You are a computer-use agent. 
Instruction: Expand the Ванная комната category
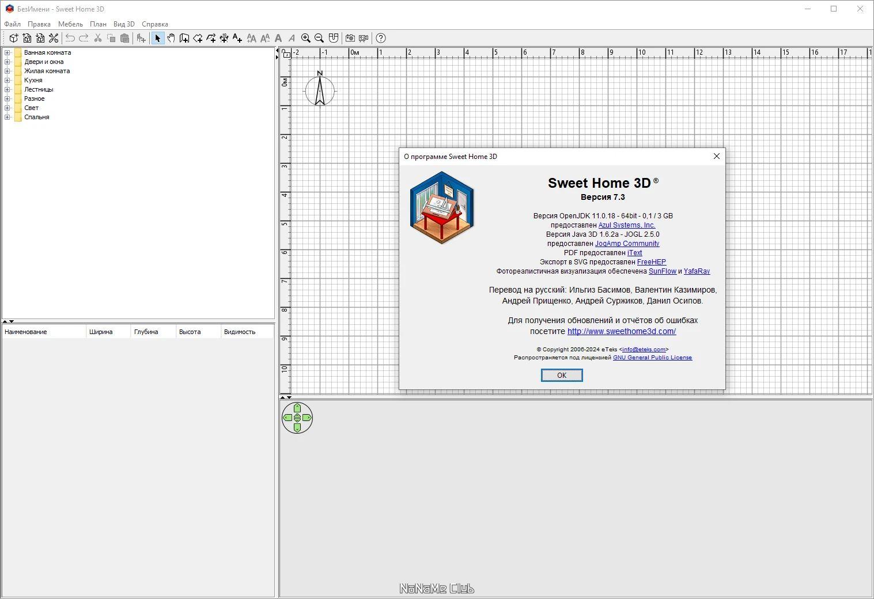(x=7, y=52)
